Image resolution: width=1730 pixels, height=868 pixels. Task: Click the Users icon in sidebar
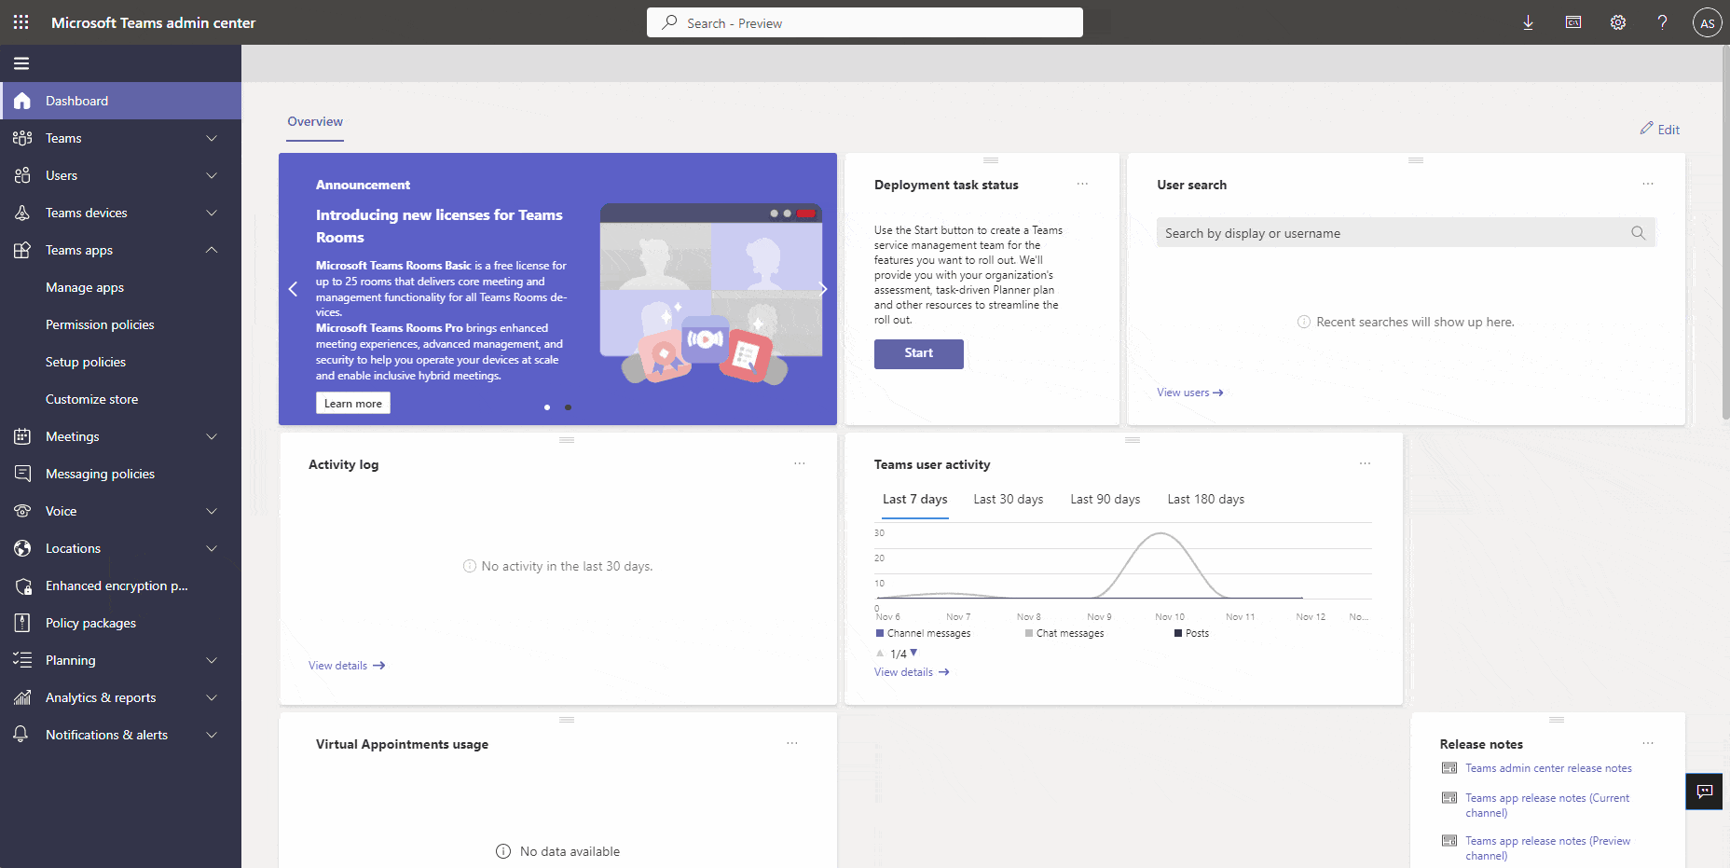point(22,175)
